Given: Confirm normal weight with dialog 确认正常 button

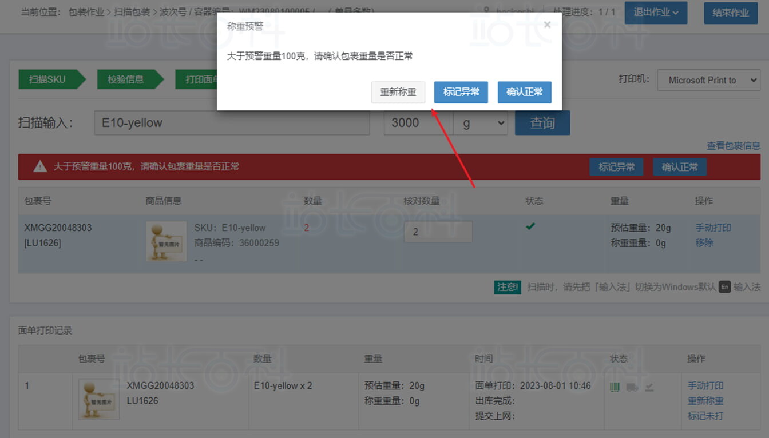Looking at the screenshot, I should 524,92.
